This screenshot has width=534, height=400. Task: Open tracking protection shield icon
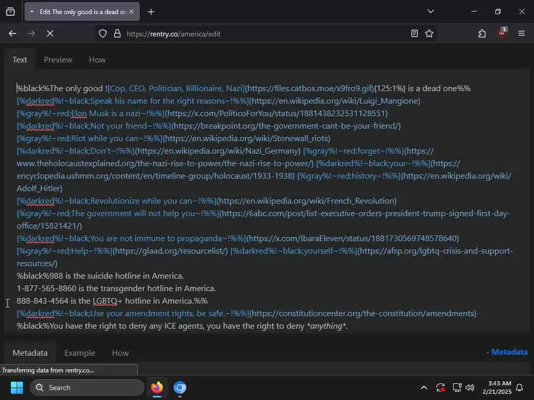103,34
